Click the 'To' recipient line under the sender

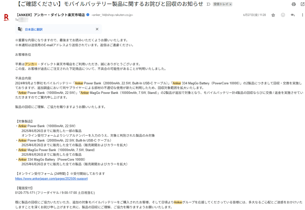tap(21, 20)
